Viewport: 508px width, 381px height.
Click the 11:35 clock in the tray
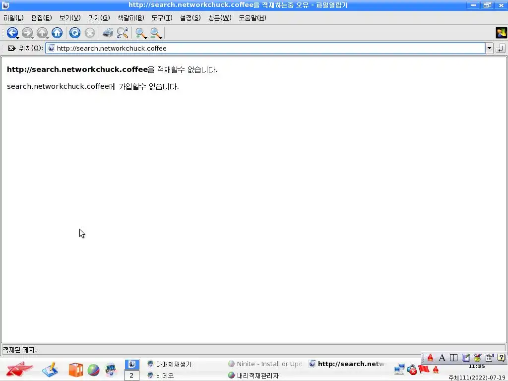(x=476, y=367)
